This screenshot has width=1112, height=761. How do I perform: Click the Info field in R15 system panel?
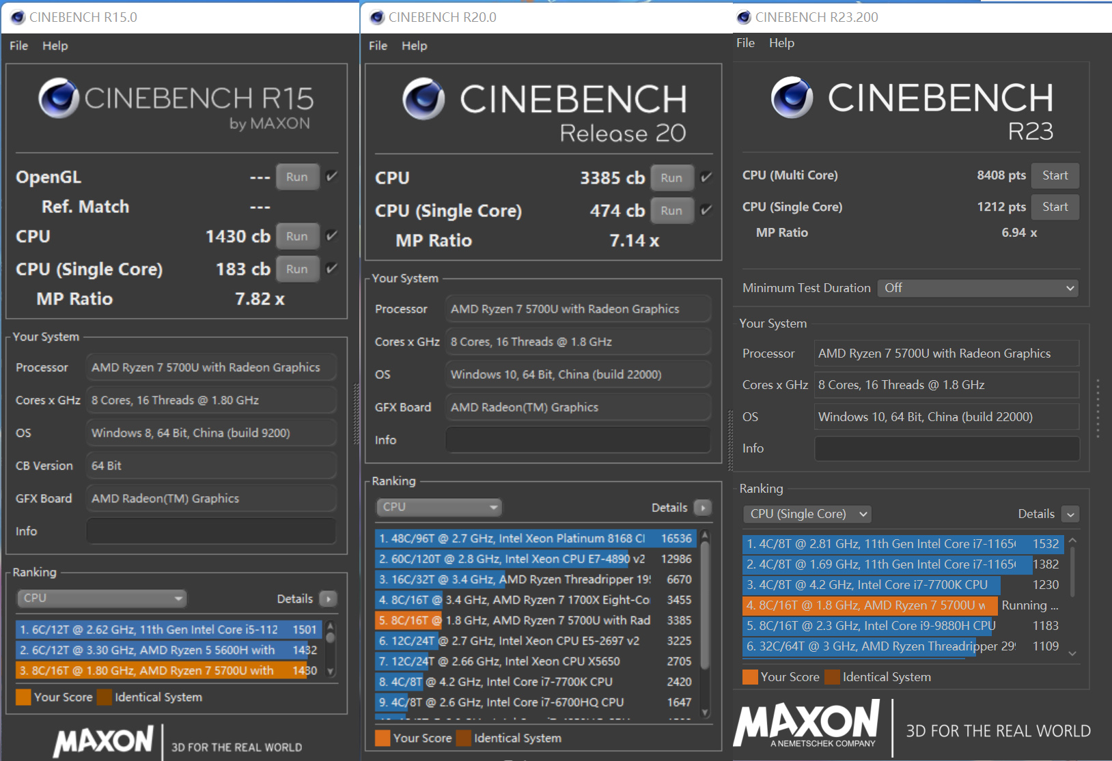pyautogui.click(x=211, y=531)
